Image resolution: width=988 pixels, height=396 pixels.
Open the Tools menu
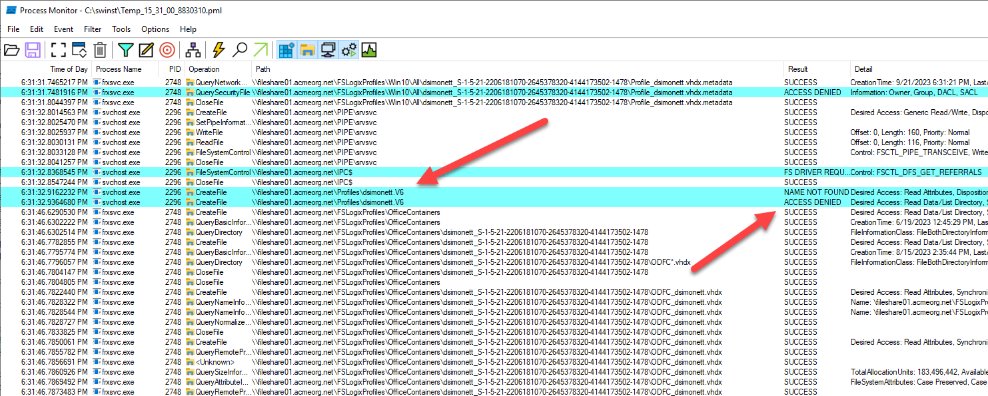(x=121, y=29)
